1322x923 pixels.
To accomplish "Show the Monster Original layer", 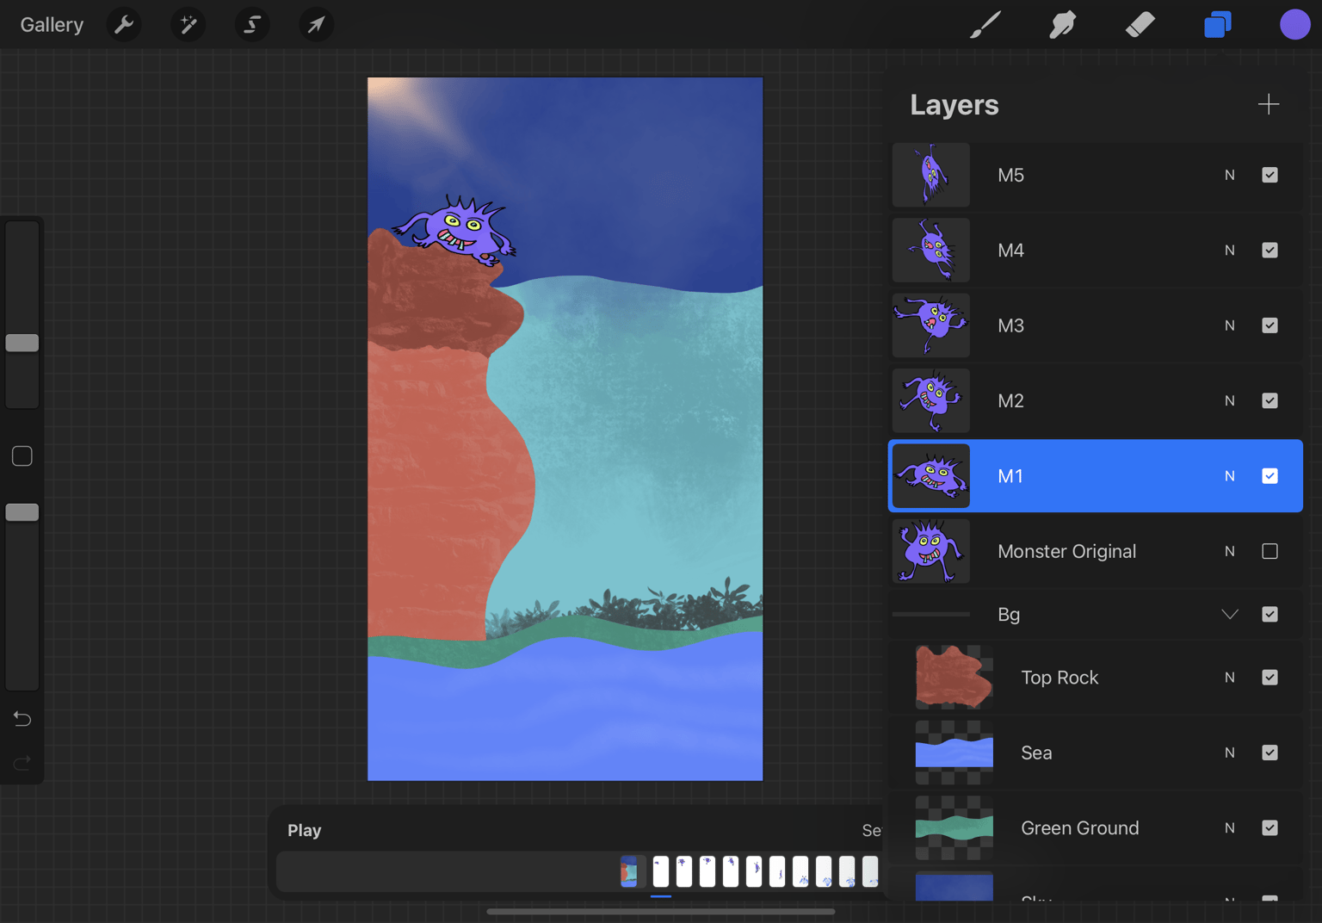I will pos(1269,551).
